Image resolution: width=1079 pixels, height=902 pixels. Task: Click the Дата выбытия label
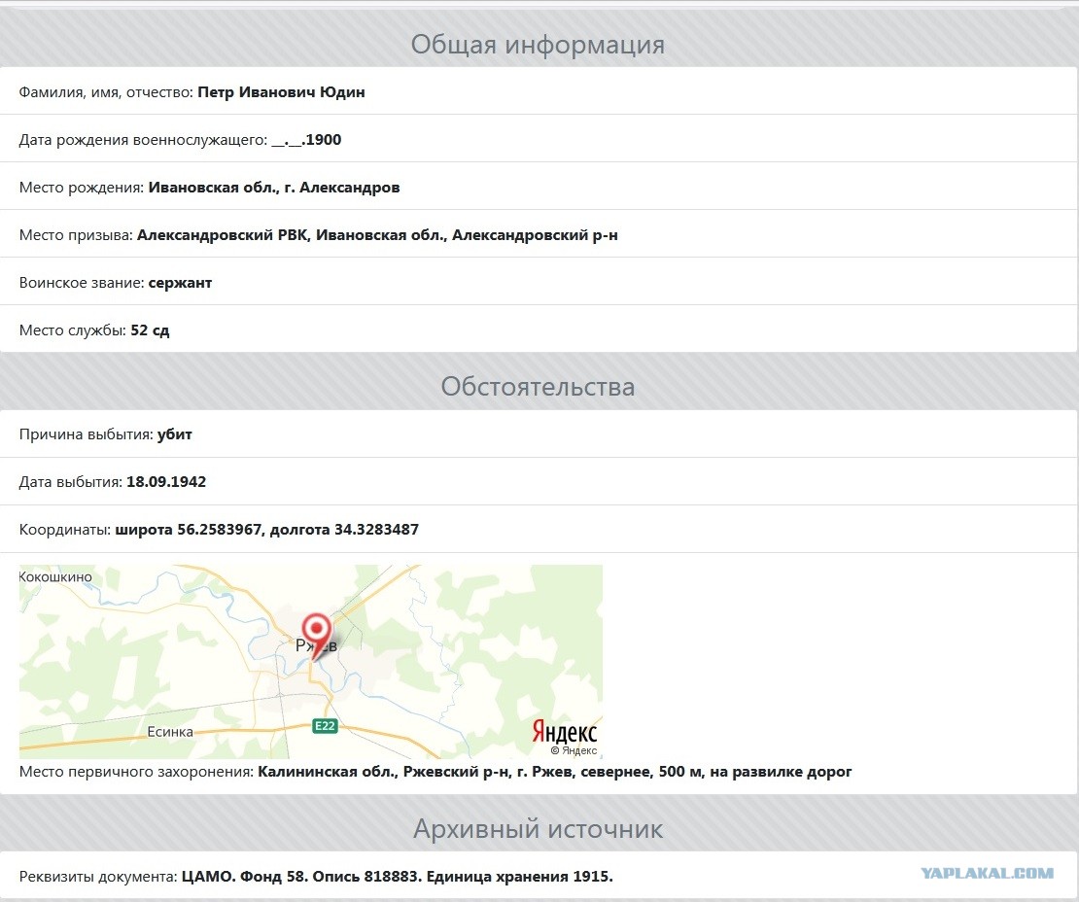coord(71,481)
